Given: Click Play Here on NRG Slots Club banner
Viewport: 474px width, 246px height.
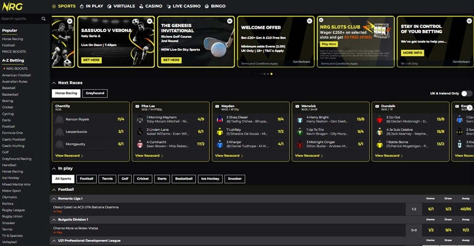Looking at the screenshot, I should point(329,44).
